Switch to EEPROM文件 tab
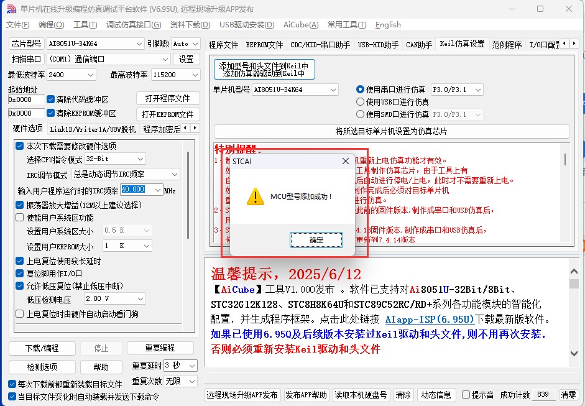The width and height of the screenshot is (585, 406). coord(264,45)
